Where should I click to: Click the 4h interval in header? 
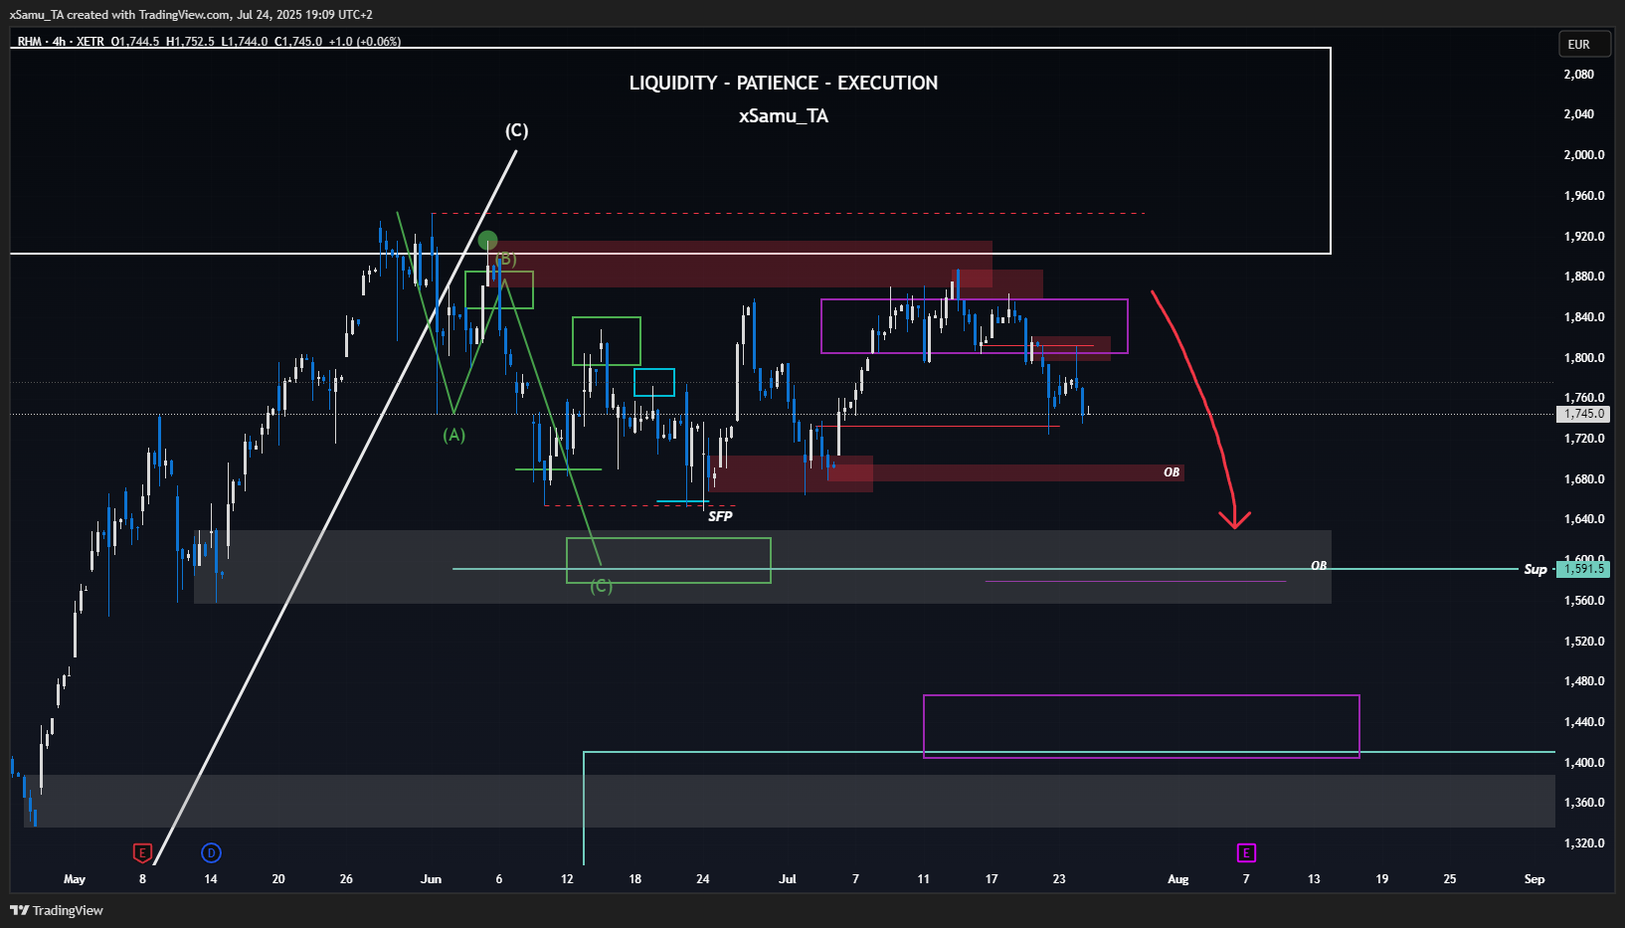point(59,42)
